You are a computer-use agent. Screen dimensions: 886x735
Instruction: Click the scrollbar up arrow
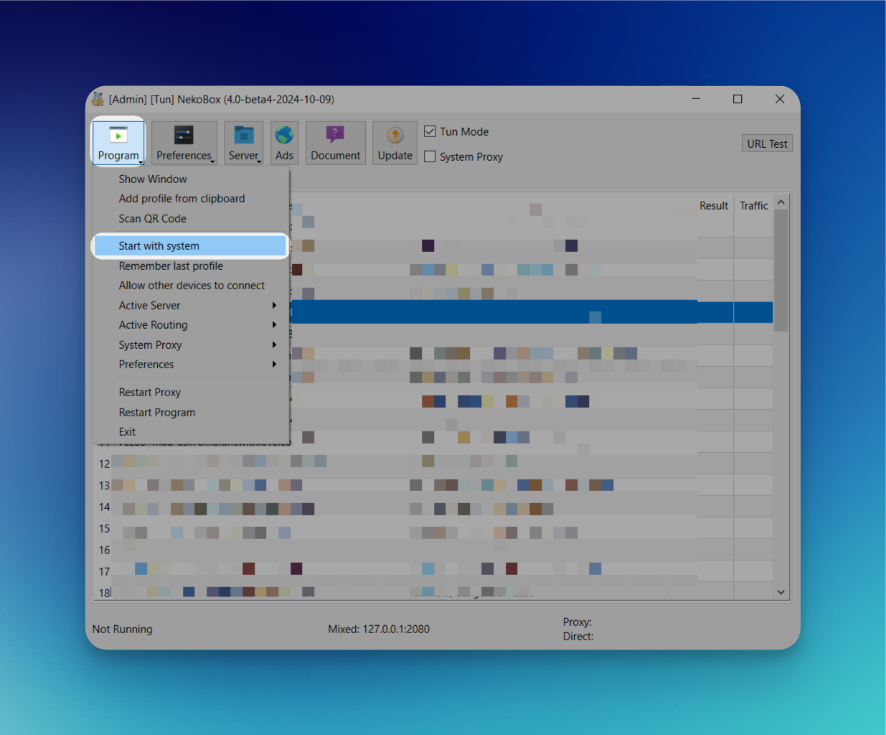click(781, 202)
